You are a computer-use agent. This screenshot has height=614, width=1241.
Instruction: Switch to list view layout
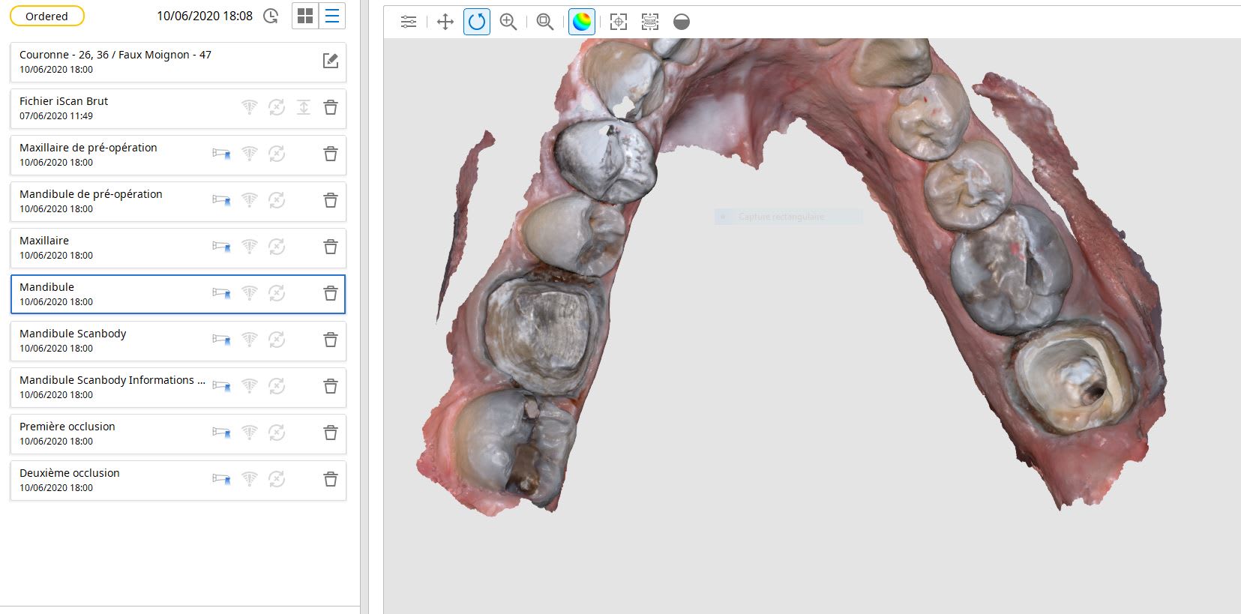click(332, 16)
